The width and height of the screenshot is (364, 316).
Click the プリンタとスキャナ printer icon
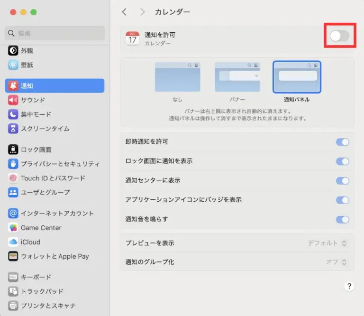[13, 306]
